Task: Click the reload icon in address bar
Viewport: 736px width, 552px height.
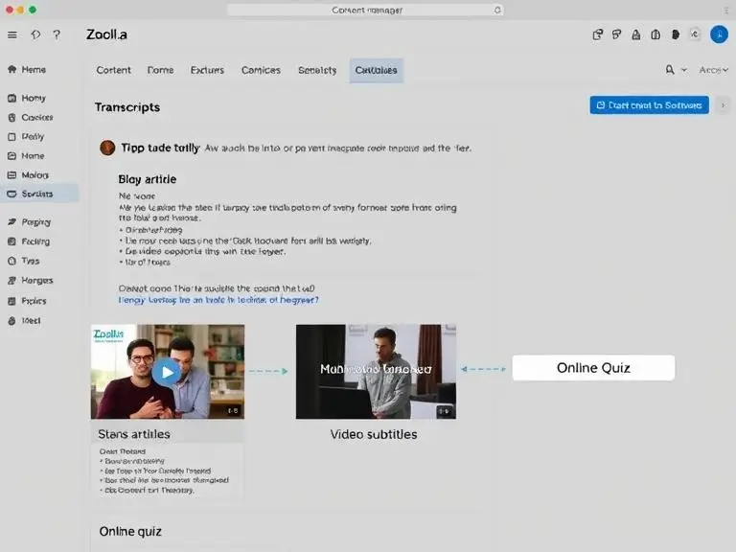Action: pyautogui.click(x=497, y=10)
